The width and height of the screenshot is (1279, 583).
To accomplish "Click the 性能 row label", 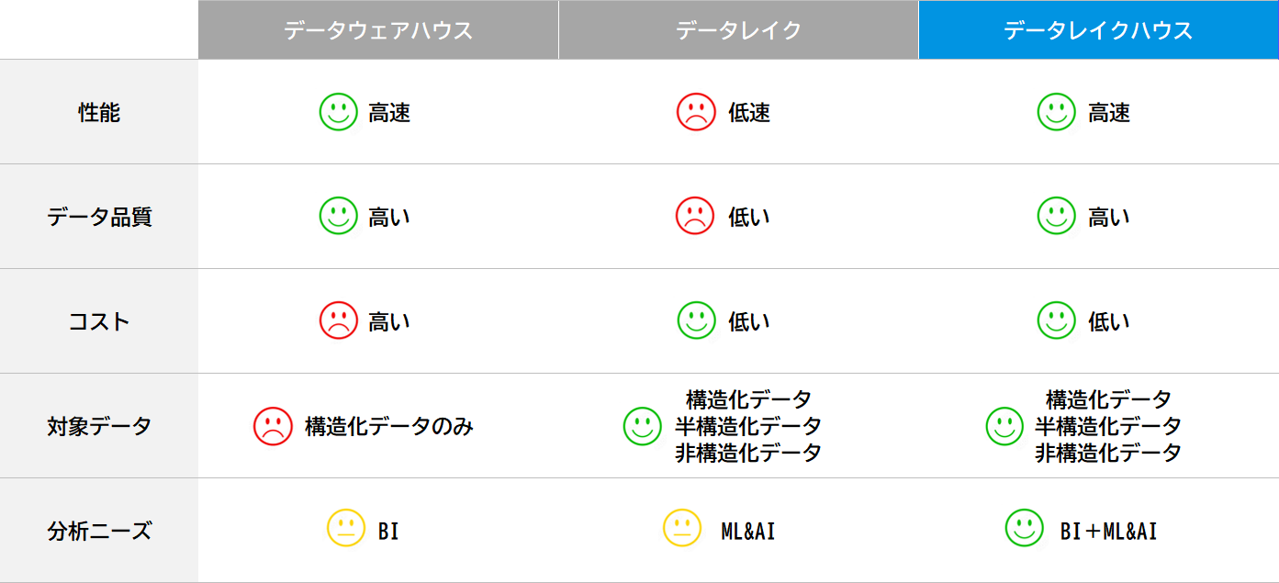I will coord(99,113).
